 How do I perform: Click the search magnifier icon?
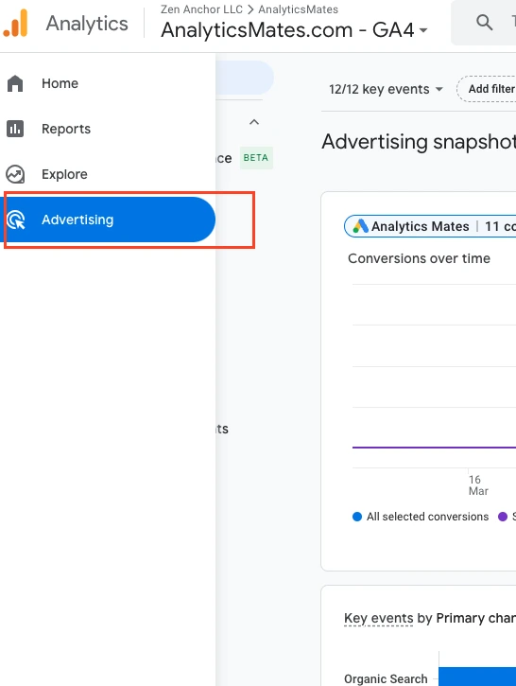[484, 22]
